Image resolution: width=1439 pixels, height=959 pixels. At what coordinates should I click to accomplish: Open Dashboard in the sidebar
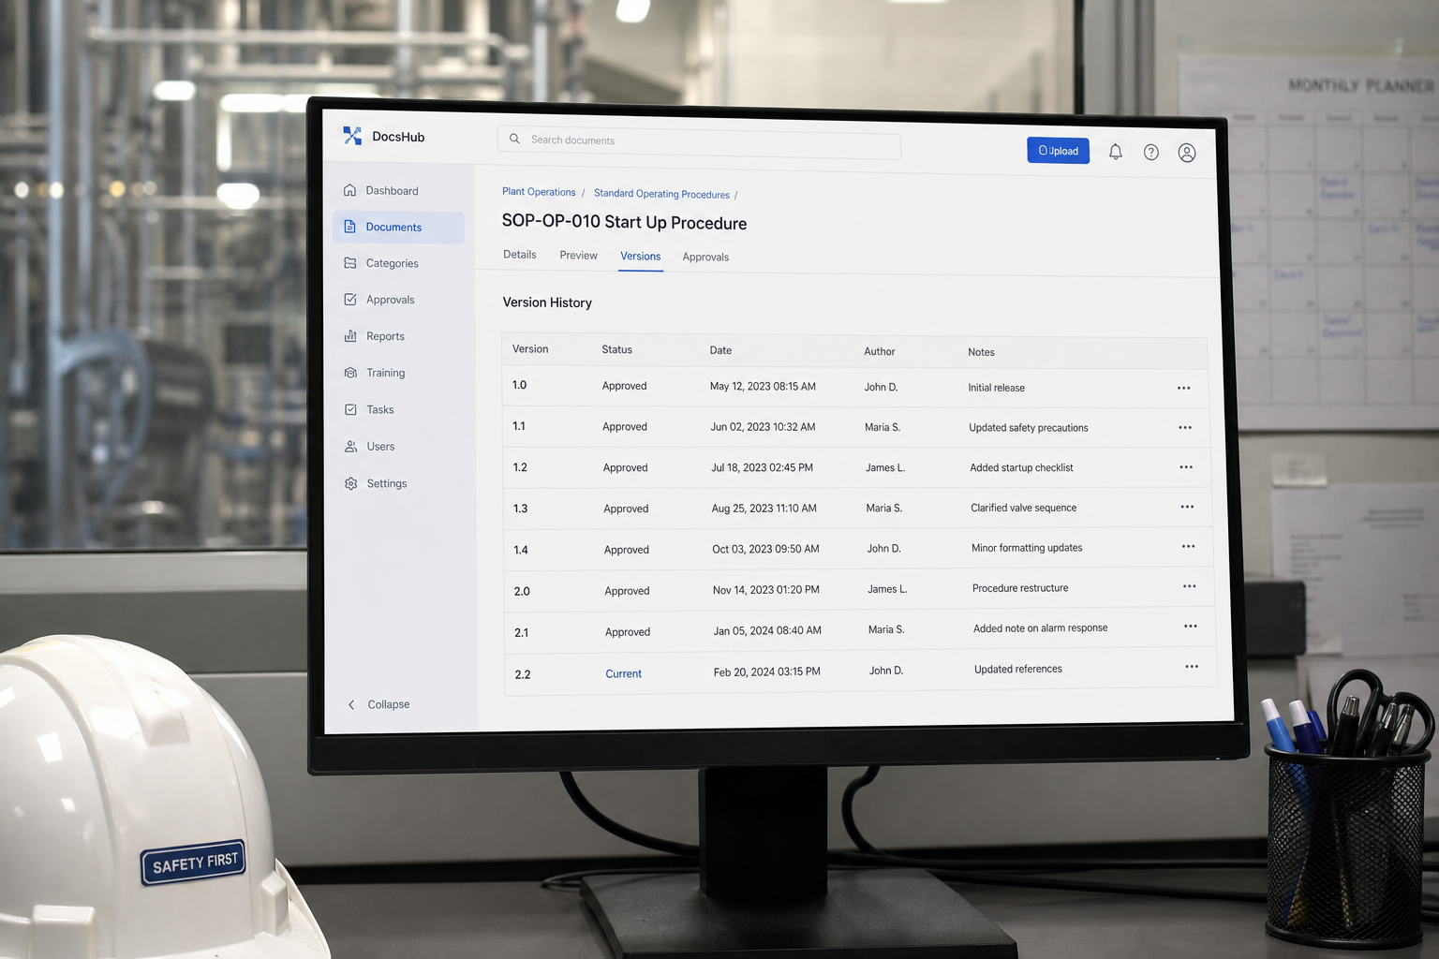coord(392,190)
